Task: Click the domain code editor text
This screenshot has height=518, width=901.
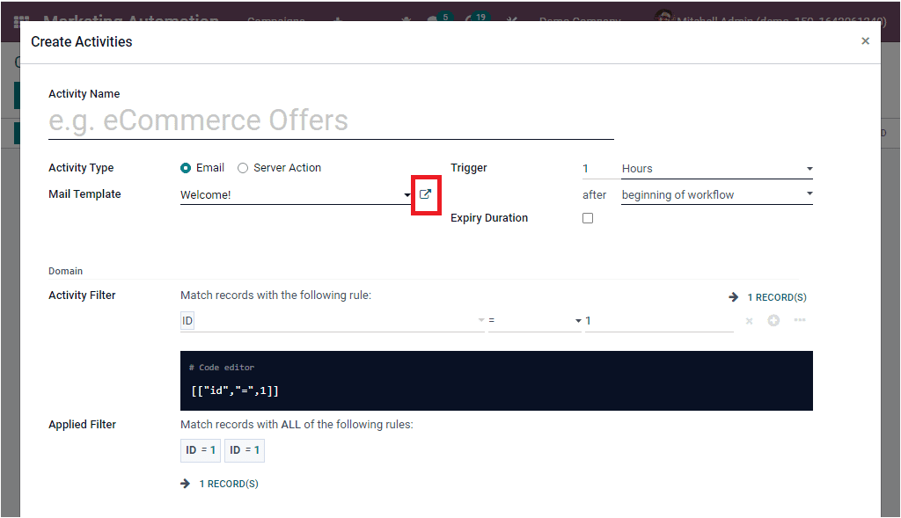Action: [x=235, y=391]
